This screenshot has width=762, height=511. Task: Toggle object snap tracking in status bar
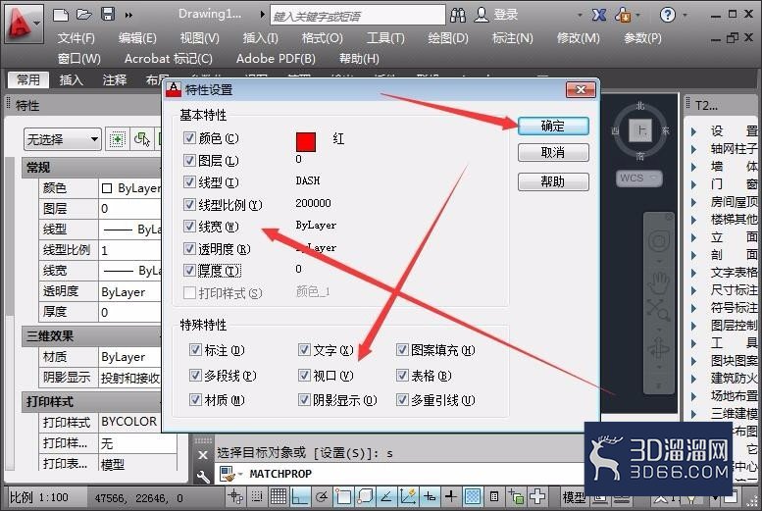385,496
